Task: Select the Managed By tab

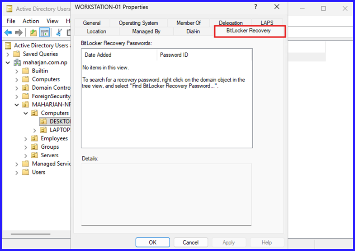Action: (x=146, y=32)
